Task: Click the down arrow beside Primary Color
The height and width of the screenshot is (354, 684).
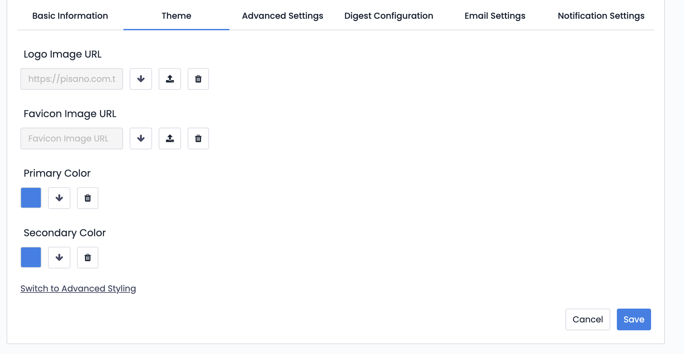Action: tap(59, 198)
